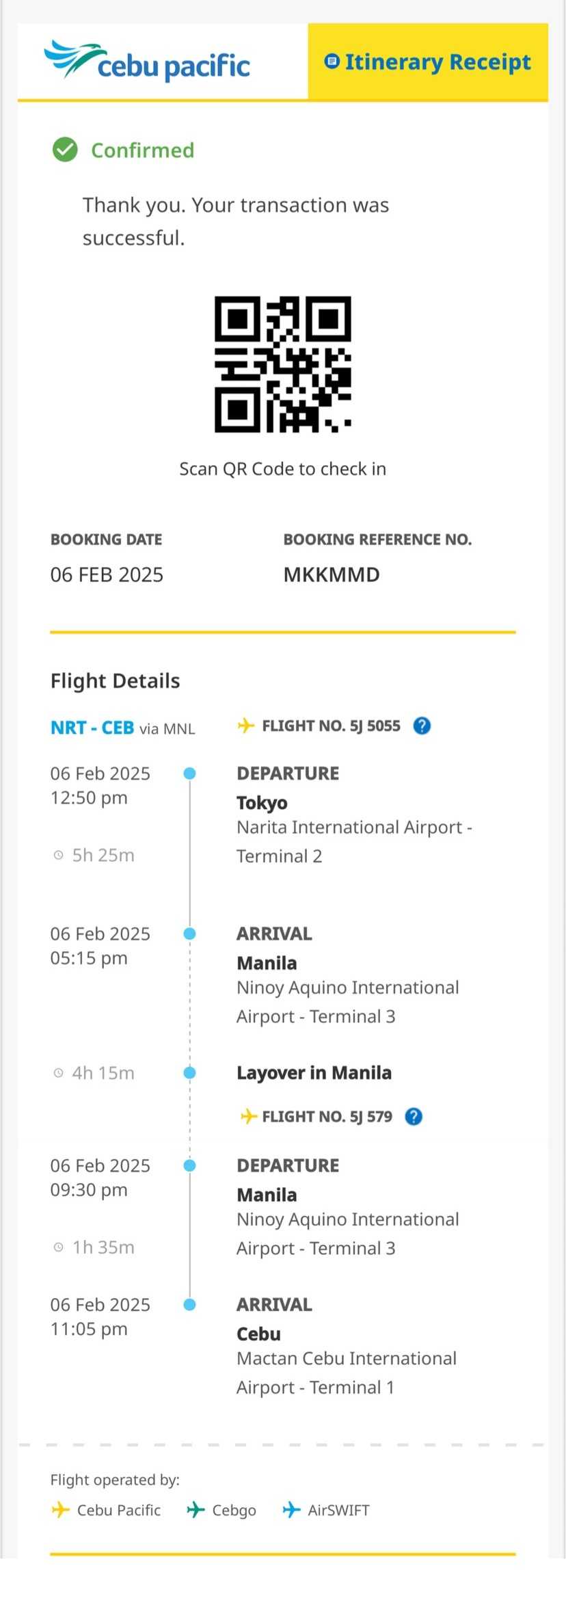Screen dimensions: 566x1603
Task: Click the yellow plane icon for flight 5J 5055
Action: click(245, 726)
